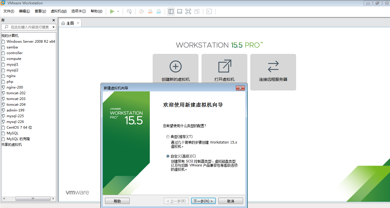Click the 连接远程服务器 tile
Image resolution: width=390 pixels, height=208 pixels.
tap(273, 72)
